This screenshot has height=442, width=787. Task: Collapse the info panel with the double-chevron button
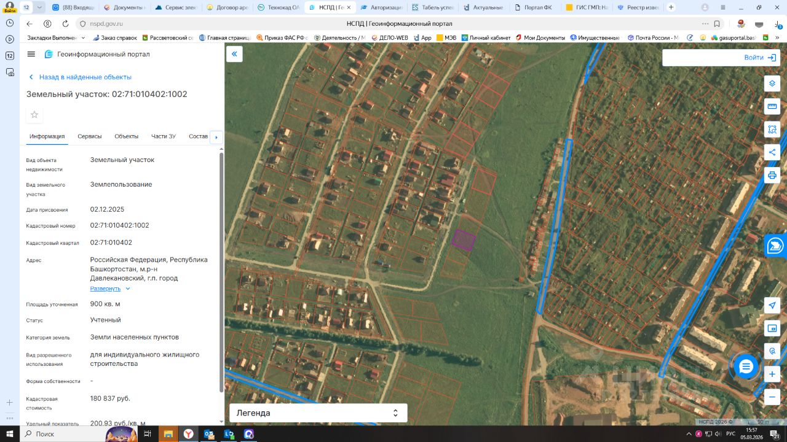point(234,54)
